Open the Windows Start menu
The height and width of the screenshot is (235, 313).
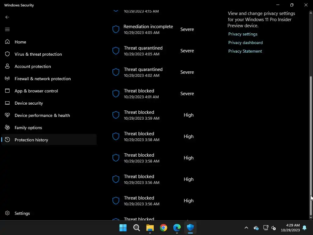[123, 228]
